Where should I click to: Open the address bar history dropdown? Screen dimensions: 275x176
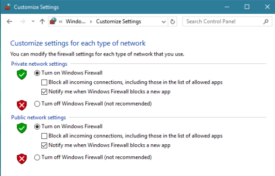tap(164, 22)
